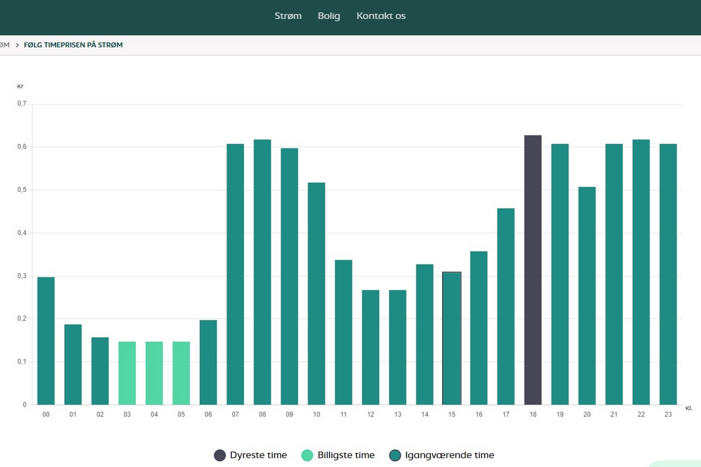Click the Billigste time legend label
Screen dimensions: 701x467
click(x=346, y=455)
